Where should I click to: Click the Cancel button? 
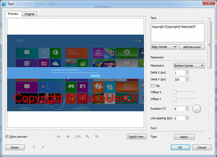[x=202, y=147]
